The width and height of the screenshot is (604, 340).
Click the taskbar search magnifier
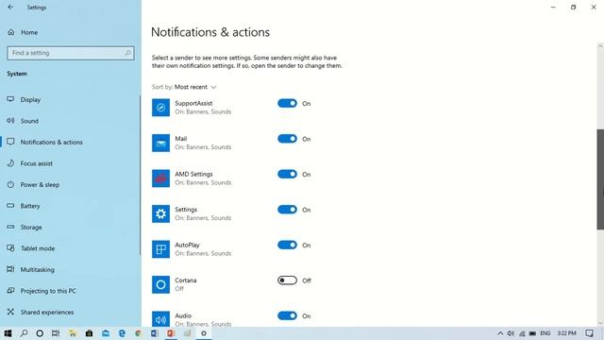[x=24, y=333]
